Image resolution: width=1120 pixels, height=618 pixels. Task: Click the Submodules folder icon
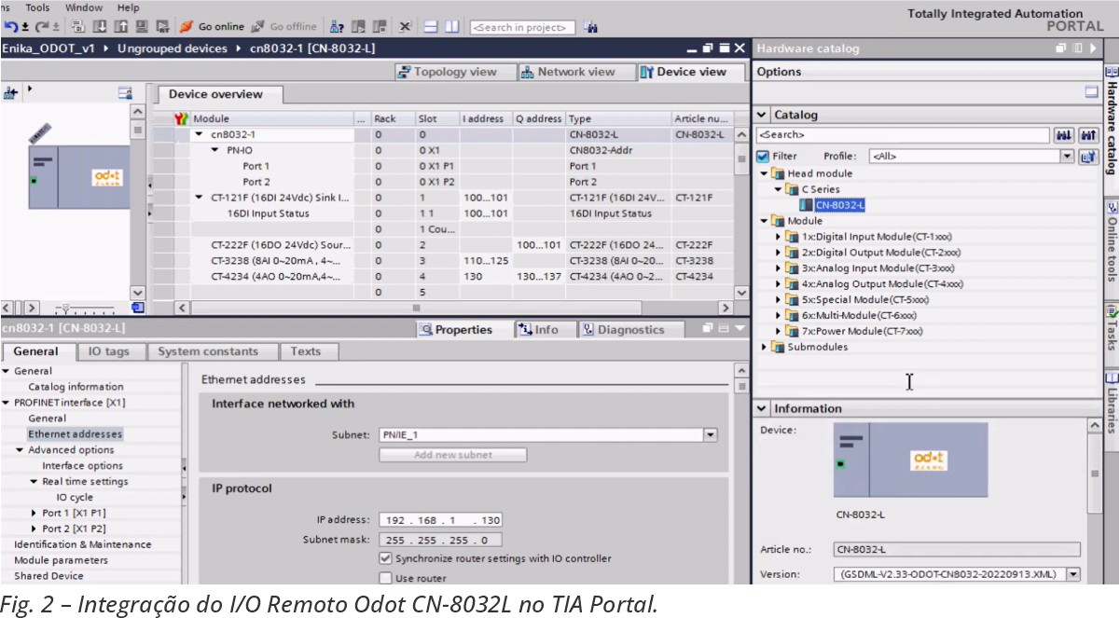point(779,347)
